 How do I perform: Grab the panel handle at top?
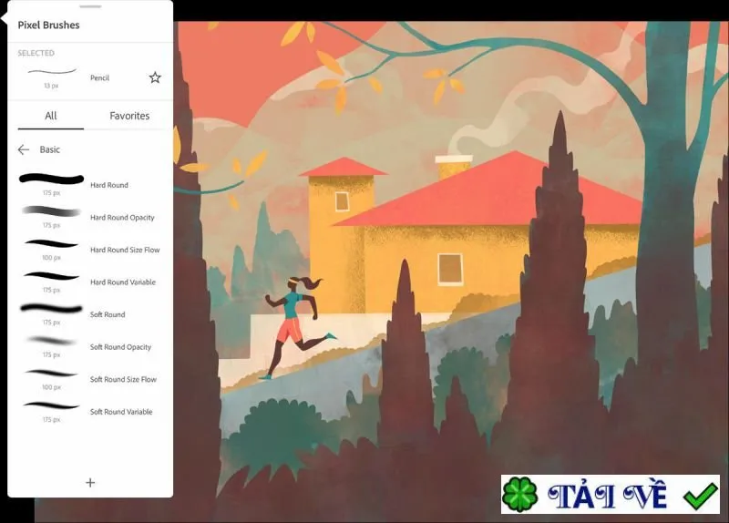(90, 6)
